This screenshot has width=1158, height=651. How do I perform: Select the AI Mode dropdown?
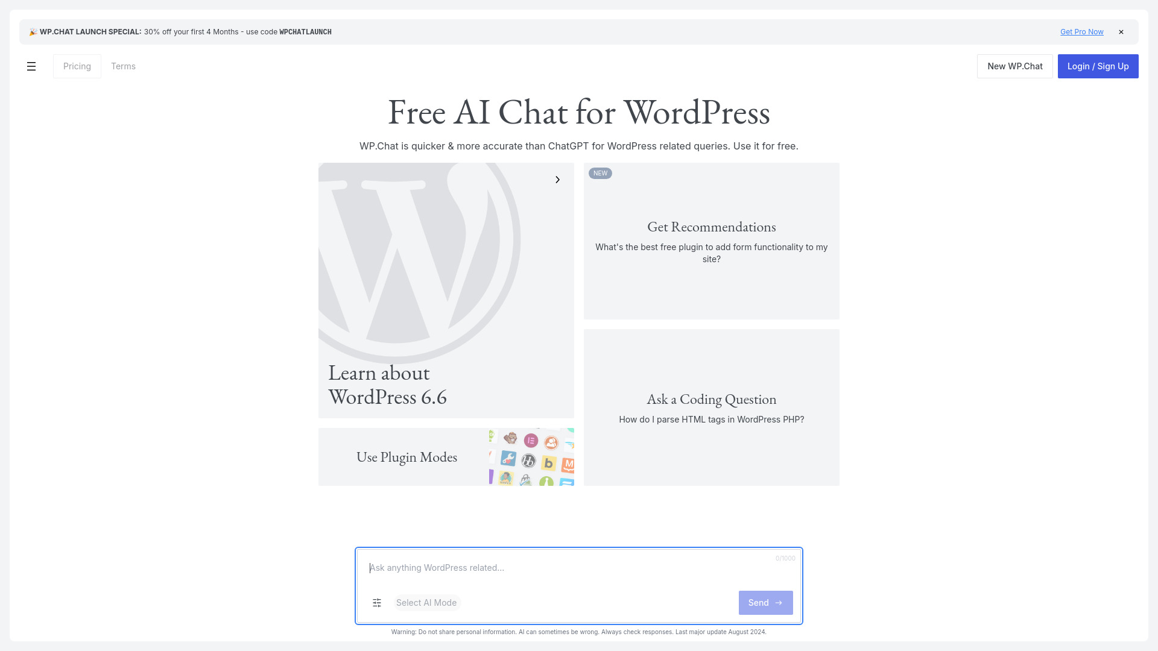point(426,603)
